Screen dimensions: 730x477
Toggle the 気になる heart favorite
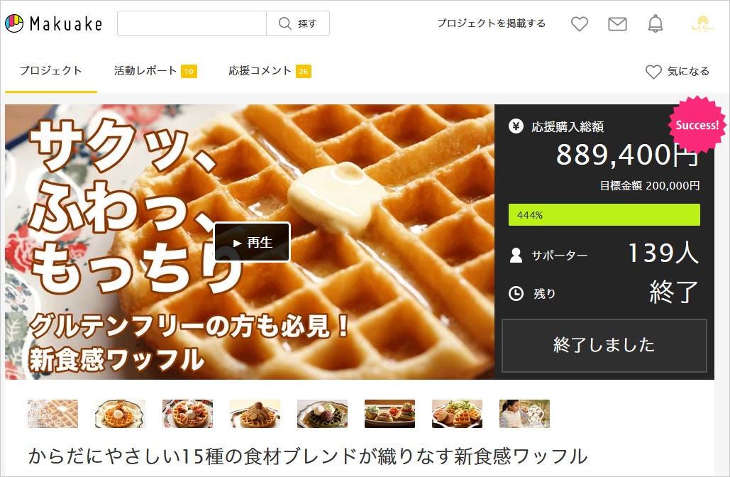pos(678,71)
